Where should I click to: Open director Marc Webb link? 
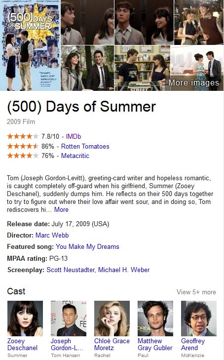coord(52,235)
